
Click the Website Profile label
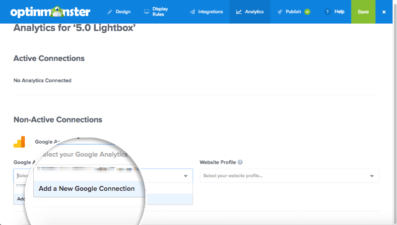click(217, 162)
